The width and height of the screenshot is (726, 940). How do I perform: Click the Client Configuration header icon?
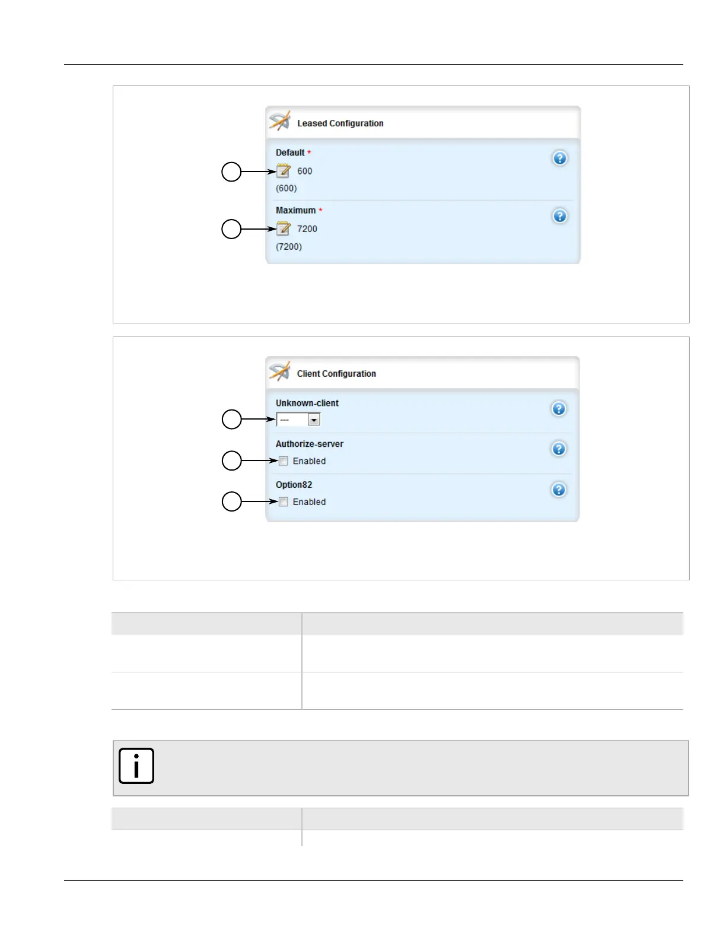pyautogui.click(x=280, y=372)
